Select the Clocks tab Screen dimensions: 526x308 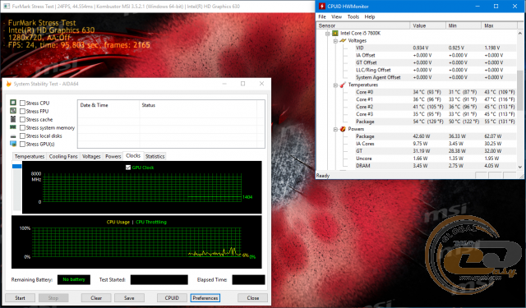tap(133, 156)
